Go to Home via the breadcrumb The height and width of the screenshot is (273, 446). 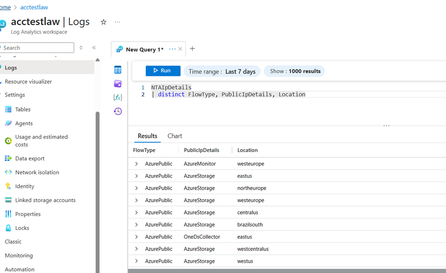coord(5,7)
